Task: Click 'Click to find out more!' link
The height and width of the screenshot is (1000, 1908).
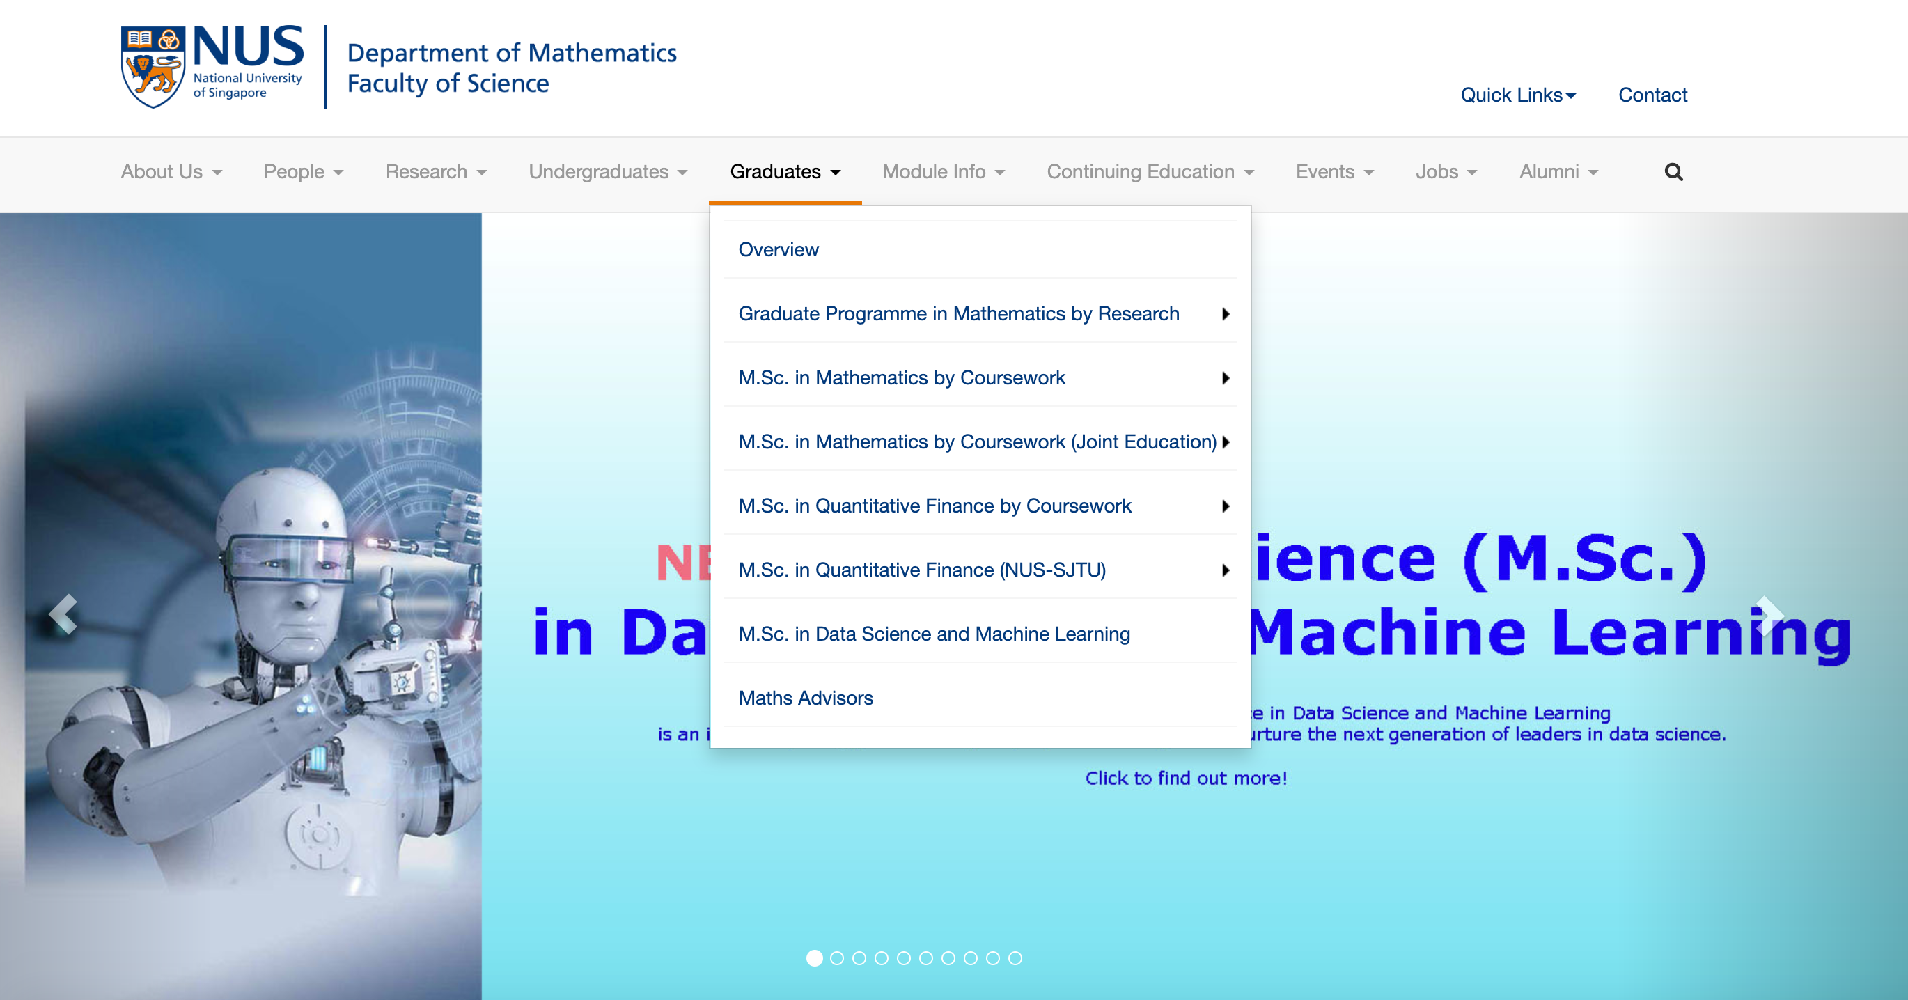Action: pos(1186,778)
